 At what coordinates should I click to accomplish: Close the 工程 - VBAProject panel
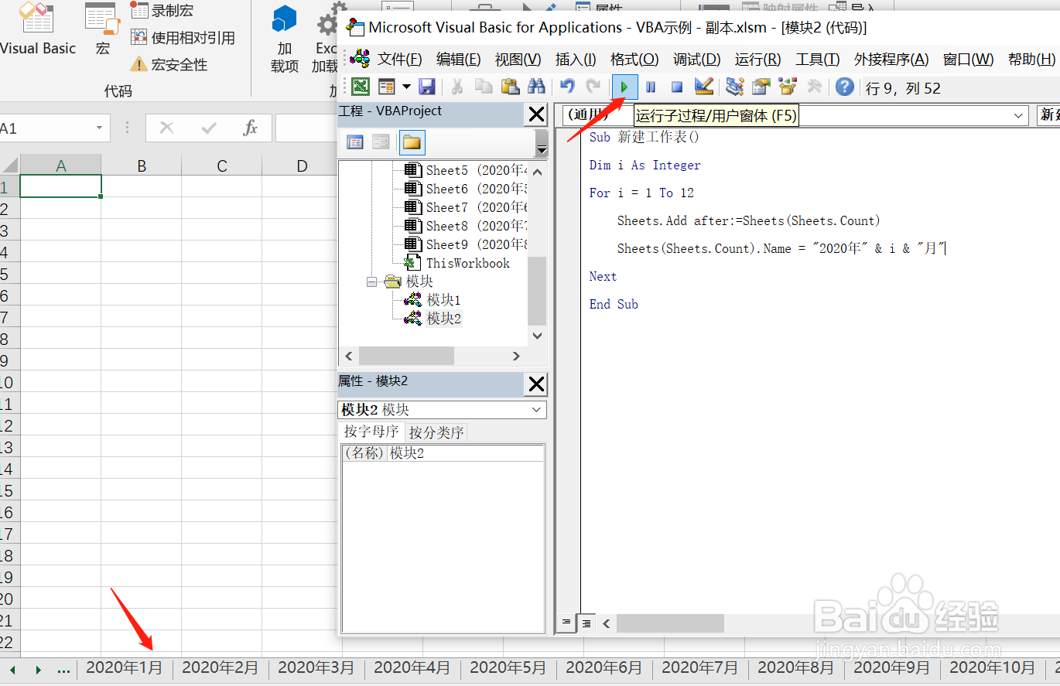pos(536,115)
